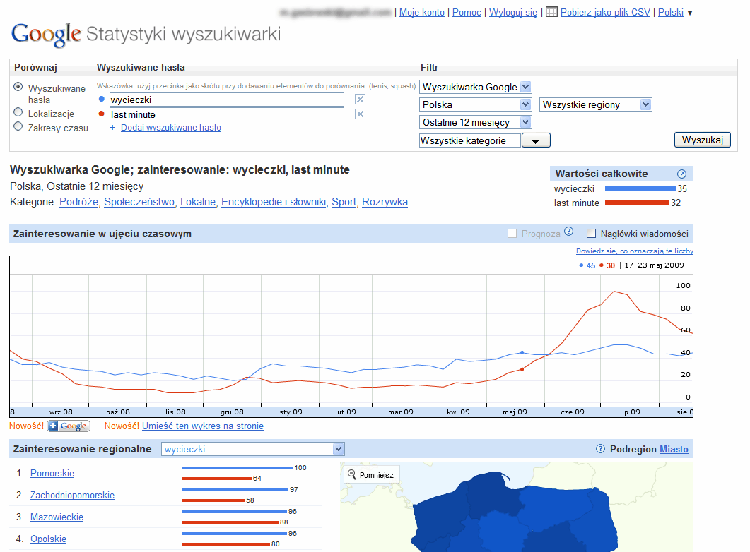The width and height of the screenshot is (750, 552).
Task: Expand the Wszystkie kategorie arrow button
Action: point(536,140)
